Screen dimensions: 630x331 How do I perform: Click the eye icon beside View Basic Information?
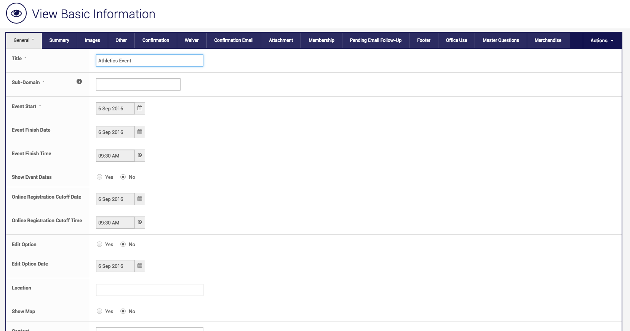[16, 13]
